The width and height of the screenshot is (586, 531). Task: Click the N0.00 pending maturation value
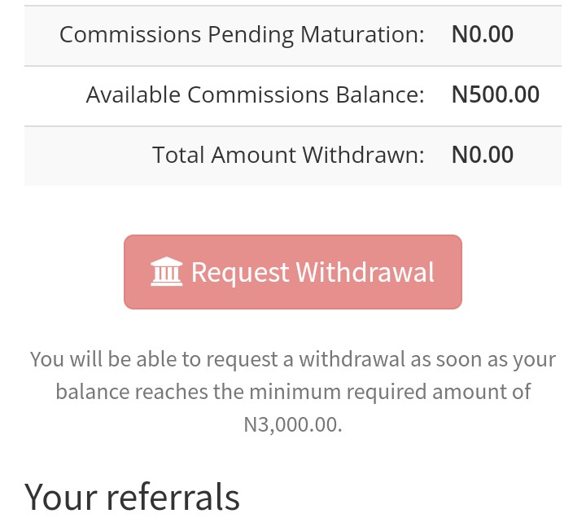(483, 34)
